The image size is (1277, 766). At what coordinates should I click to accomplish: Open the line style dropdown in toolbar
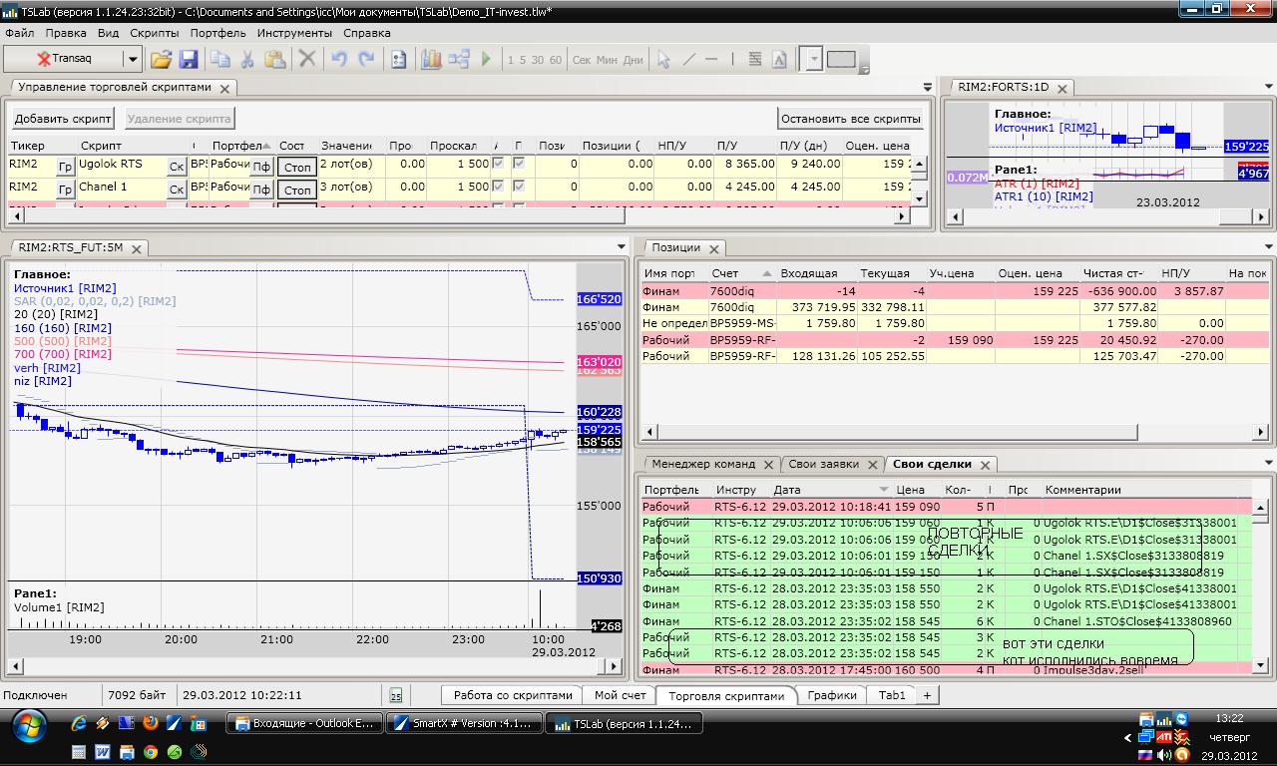813,60
